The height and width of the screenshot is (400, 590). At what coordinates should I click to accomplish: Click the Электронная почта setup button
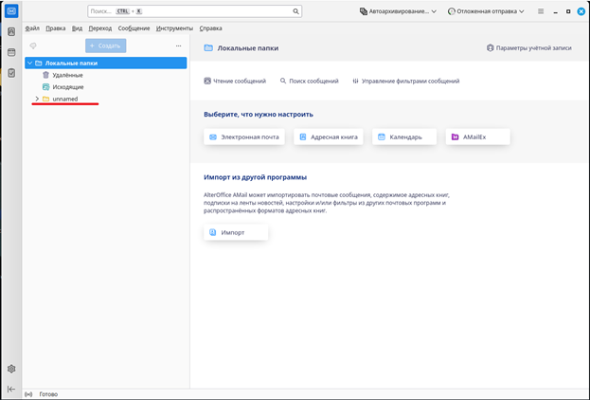coord(243,136)
